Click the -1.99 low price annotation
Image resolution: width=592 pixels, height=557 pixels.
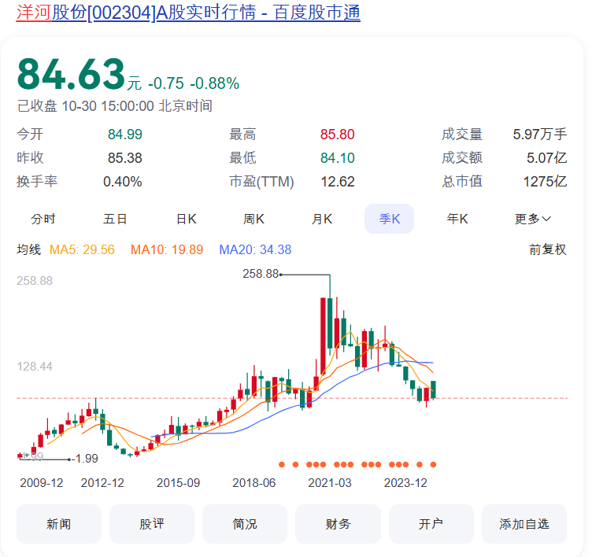85,459
